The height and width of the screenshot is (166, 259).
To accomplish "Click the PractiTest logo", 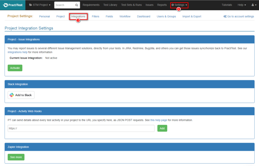I will point(13,5).
